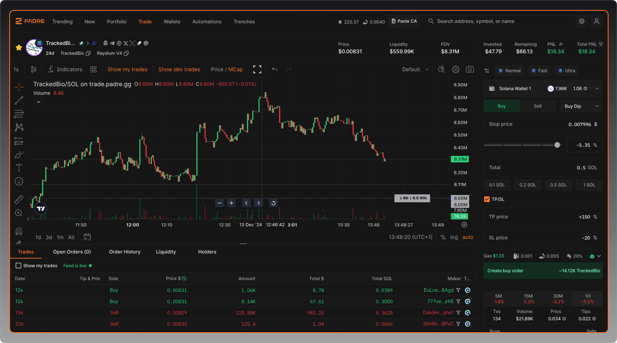Click the Create buy order button
This screenshot has height=343, width=617.
tap(543, 271)
